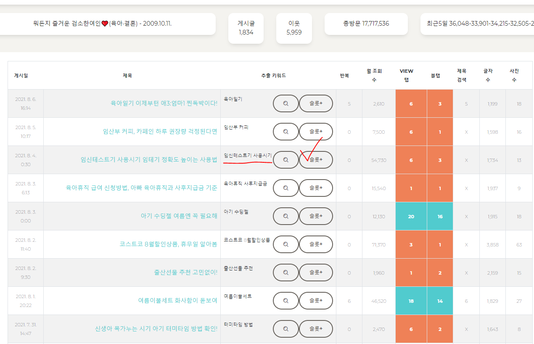The height and width of the screenshot is (344, 534).
Task: Open post 육아휴직 급여 신청방법
Action: (x=142, y=188)
